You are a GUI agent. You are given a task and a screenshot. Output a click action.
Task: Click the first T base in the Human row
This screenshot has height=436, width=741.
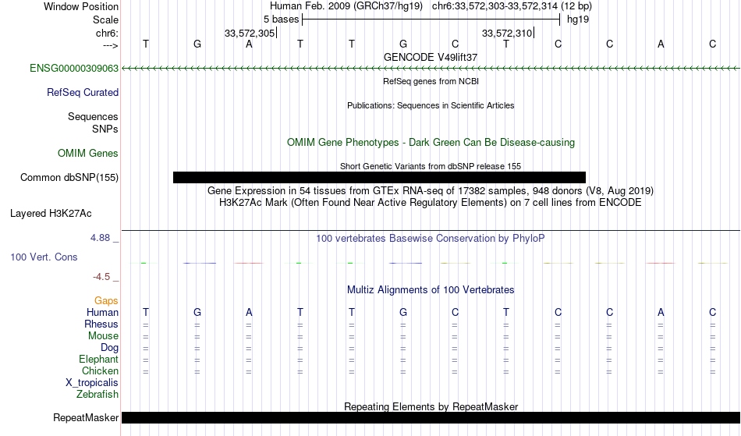(x=146, y=312)
